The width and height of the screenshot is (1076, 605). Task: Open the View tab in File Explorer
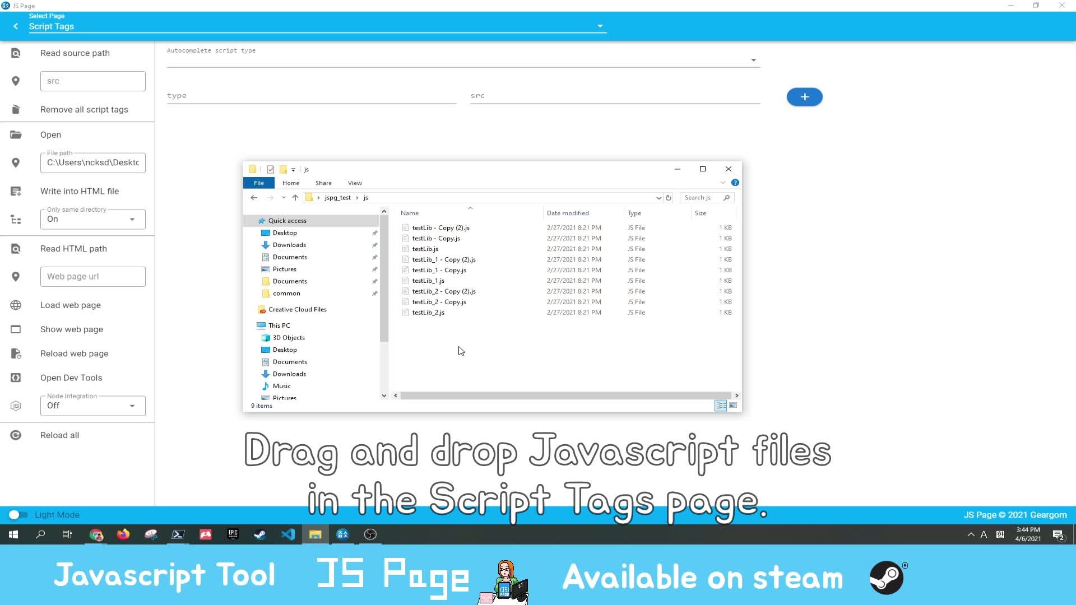click(355, 183)
